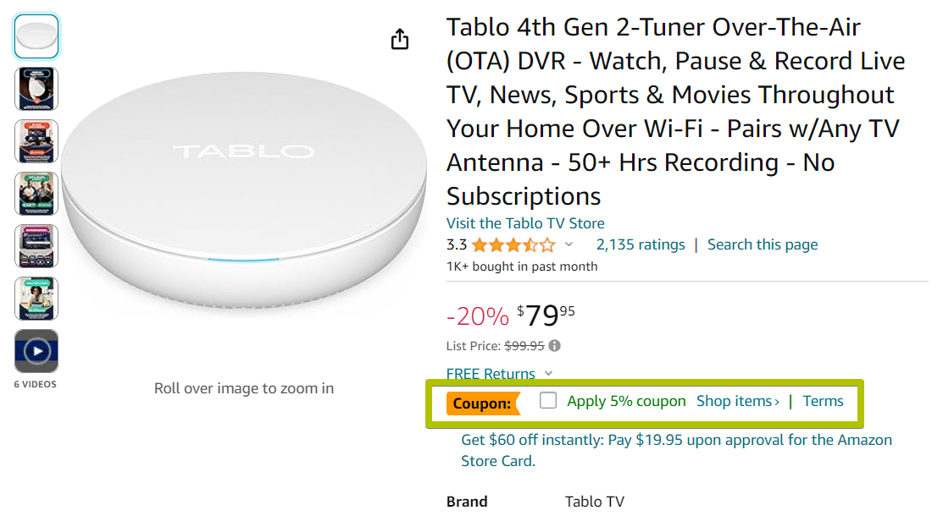Select the second lifestyle image thumbnail
The height and width of the screenshot is (516, 943).
click(x=36, y=194)
